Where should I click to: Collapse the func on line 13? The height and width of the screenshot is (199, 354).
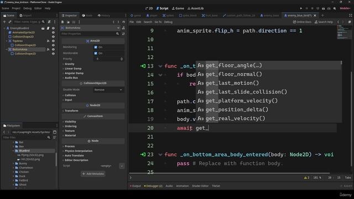click(x=160, y=66)
